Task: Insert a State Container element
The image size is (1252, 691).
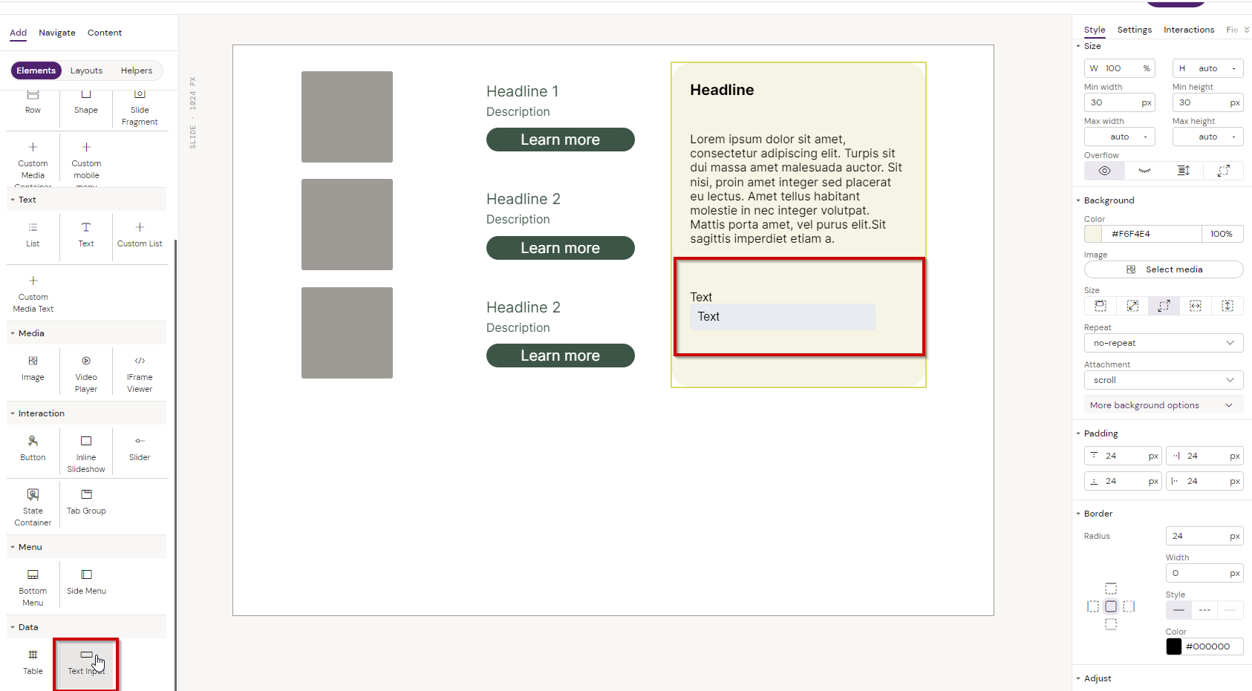Action: coord(33,507)
